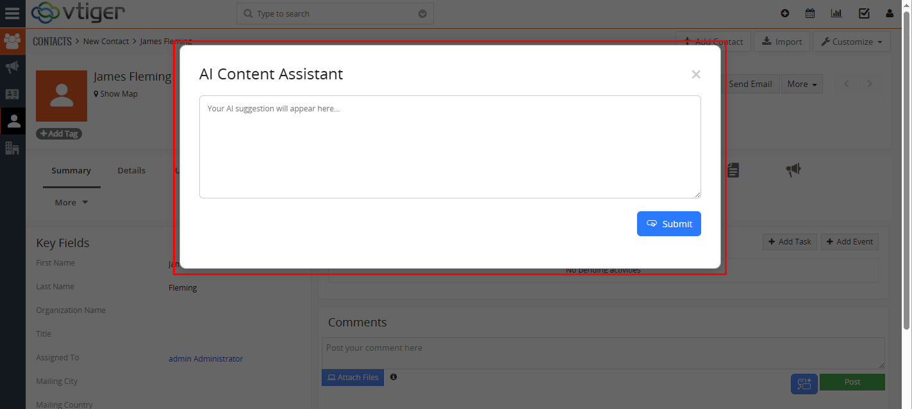This screenshot has height=409, width=912.
Task: Open the organizations building sidebar icon
Action: [12, 148]
